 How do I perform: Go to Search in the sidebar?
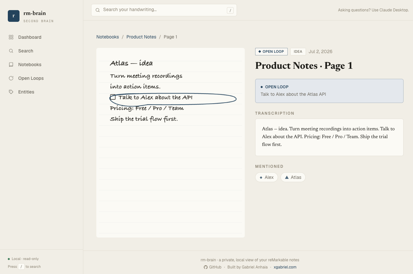[x=42, y=51]
